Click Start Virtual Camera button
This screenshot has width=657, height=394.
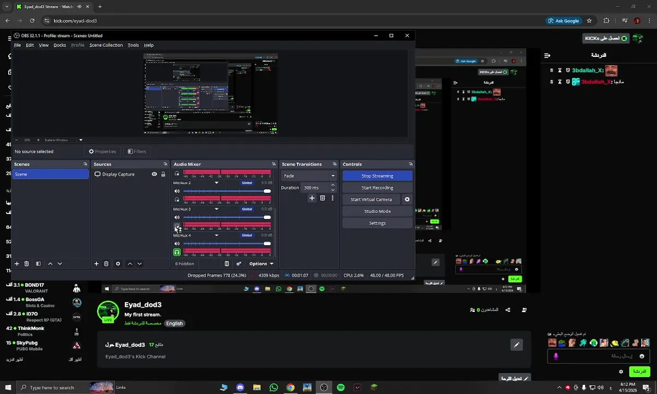371,200
